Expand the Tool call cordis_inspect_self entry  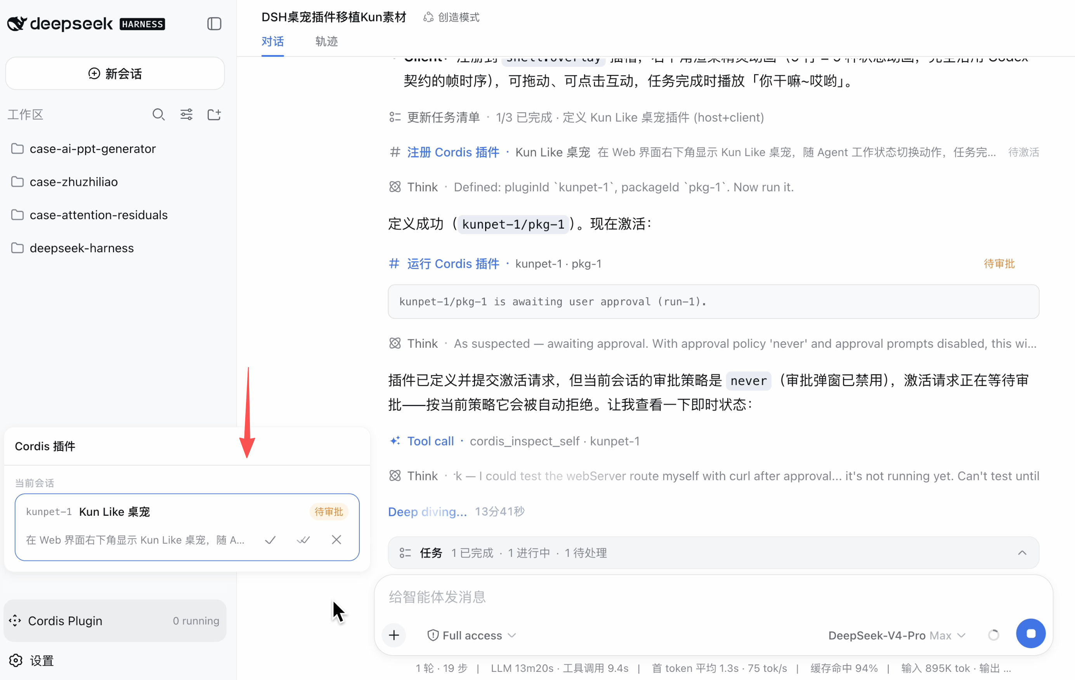[514, 441]
